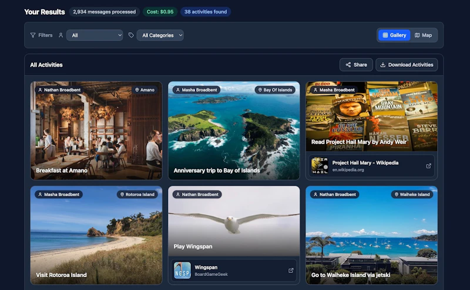Open the Wingspan BoardGameGeek link

coord(234,270)
